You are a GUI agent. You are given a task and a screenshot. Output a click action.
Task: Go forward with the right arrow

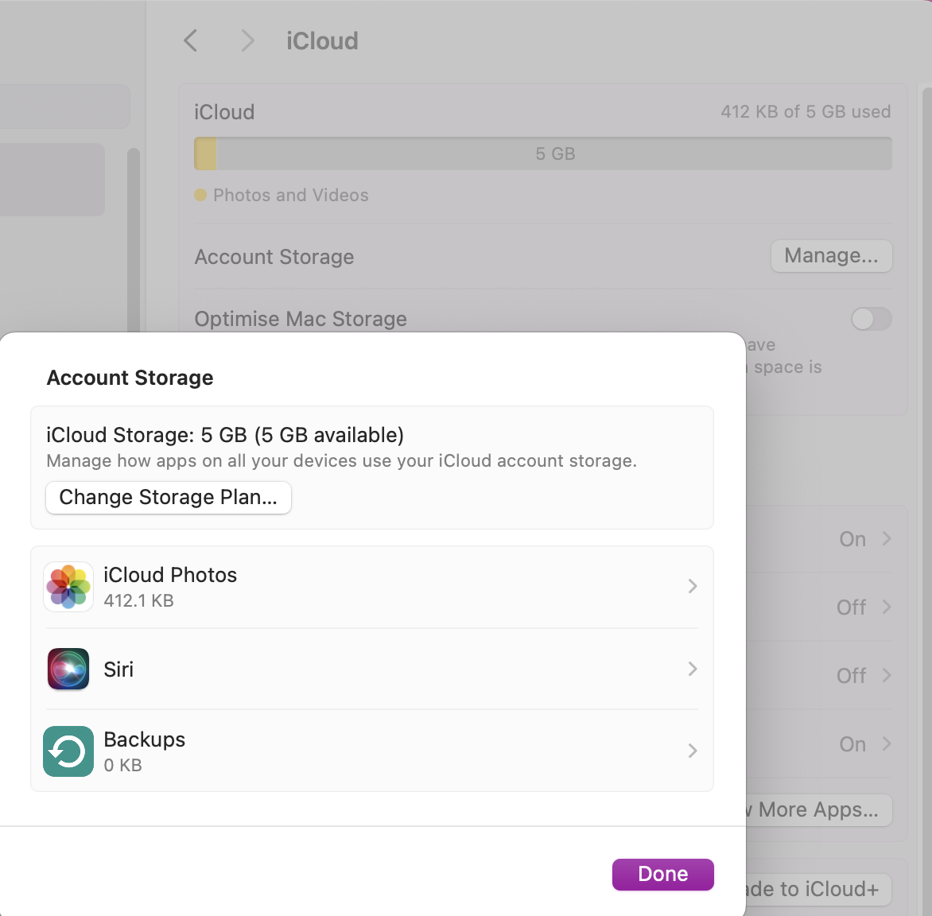[247, 41]
